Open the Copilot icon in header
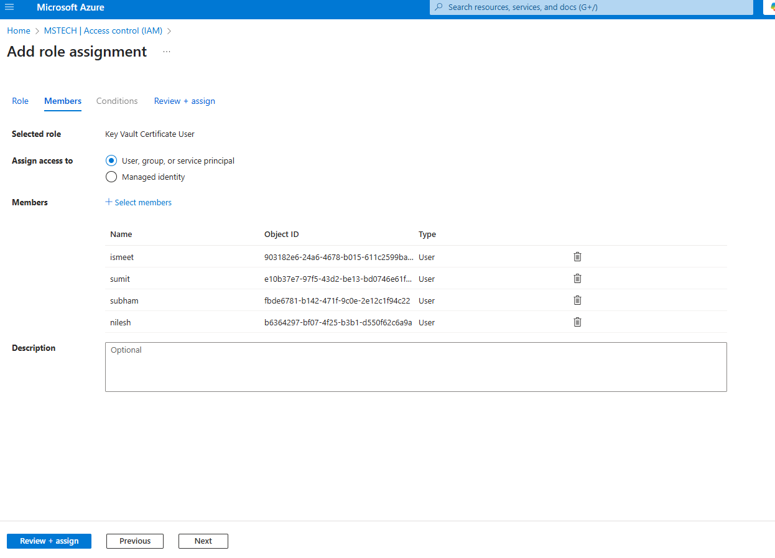 coord(771,7)
